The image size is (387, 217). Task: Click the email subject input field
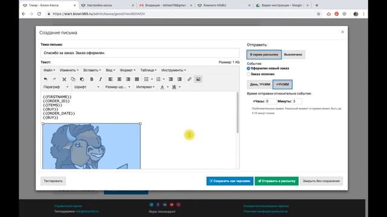[140, 53]
